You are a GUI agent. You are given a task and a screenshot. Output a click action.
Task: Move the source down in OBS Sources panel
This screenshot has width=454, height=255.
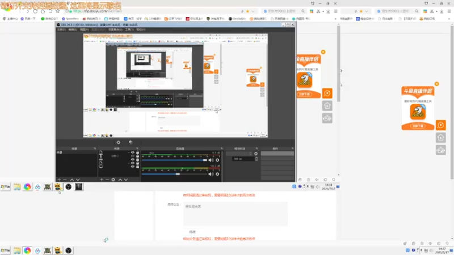[x=126, y=180]
